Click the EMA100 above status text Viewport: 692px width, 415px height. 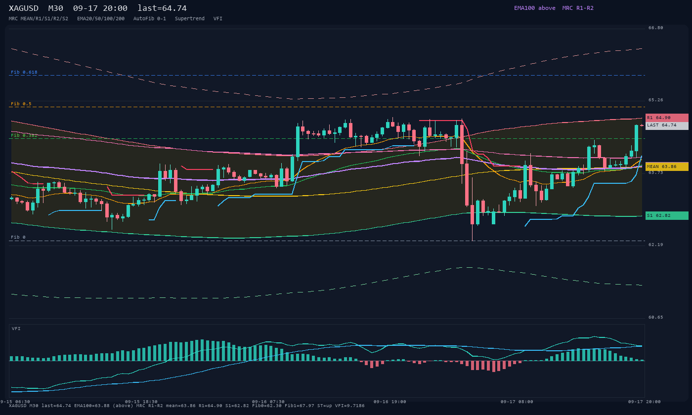(x=535, y=8)
